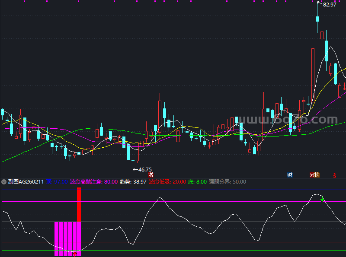Click the green down-arrow sell signal
Viewport: 346px width, 257px height.
pyautogui.click(x=322, y=199)
